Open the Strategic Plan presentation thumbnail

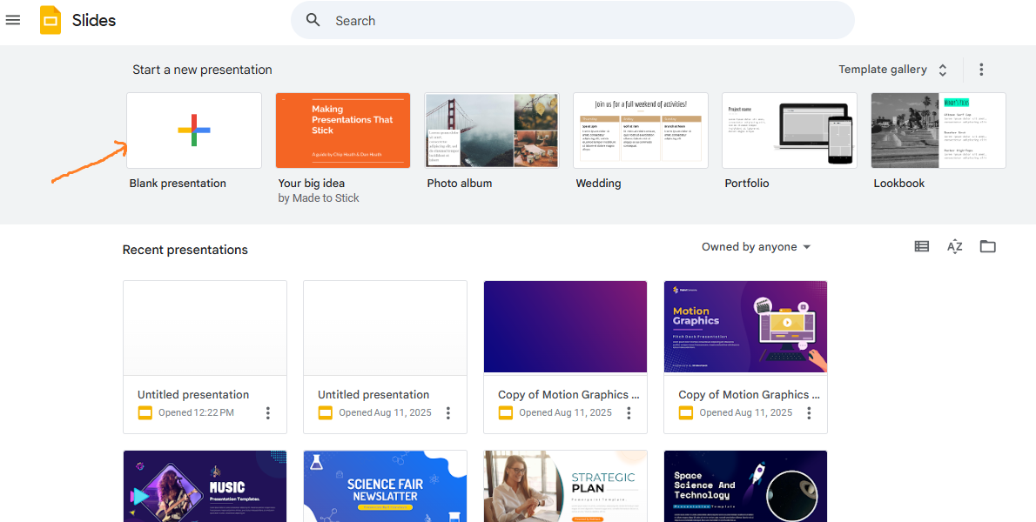coord(565,485)
